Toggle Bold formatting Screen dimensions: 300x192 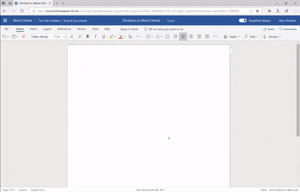pyautogui.click(x=87, y=36)
